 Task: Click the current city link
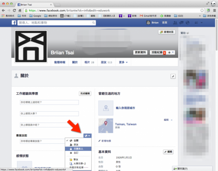tap(126, 108)
